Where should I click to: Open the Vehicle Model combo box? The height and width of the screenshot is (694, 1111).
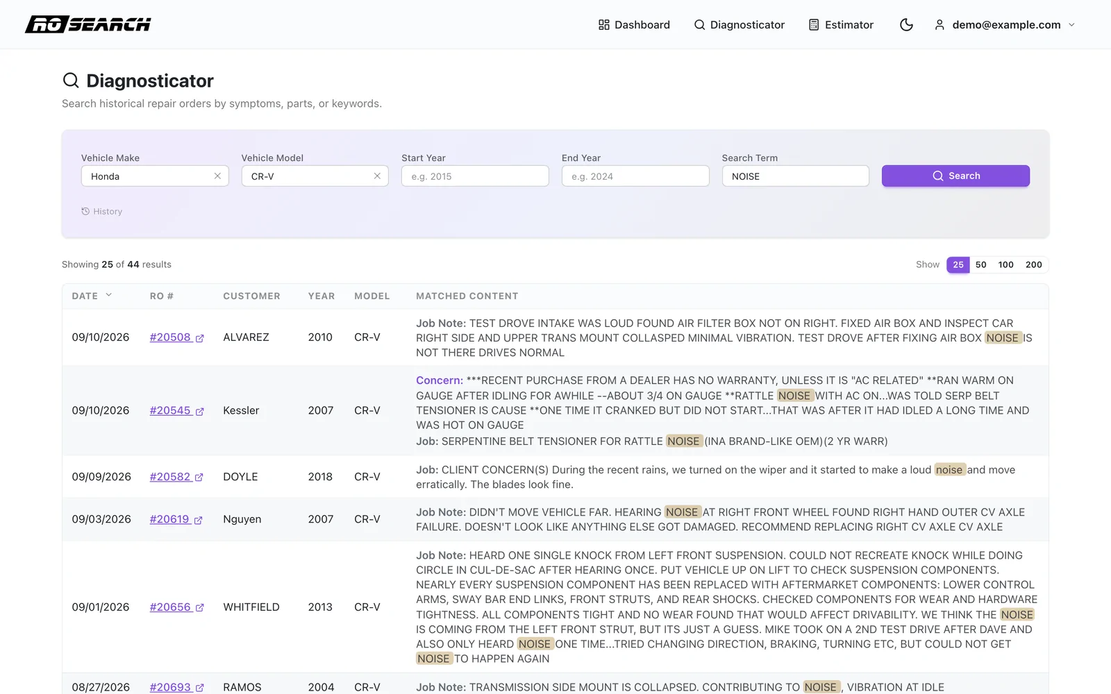[315, 176]
